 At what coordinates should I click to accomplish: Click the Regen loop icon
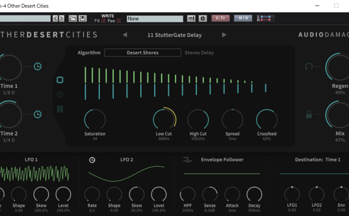(309, 67)
